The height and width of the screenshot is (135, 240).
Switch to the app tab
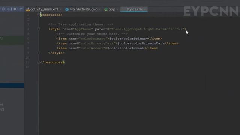[112, 9]
